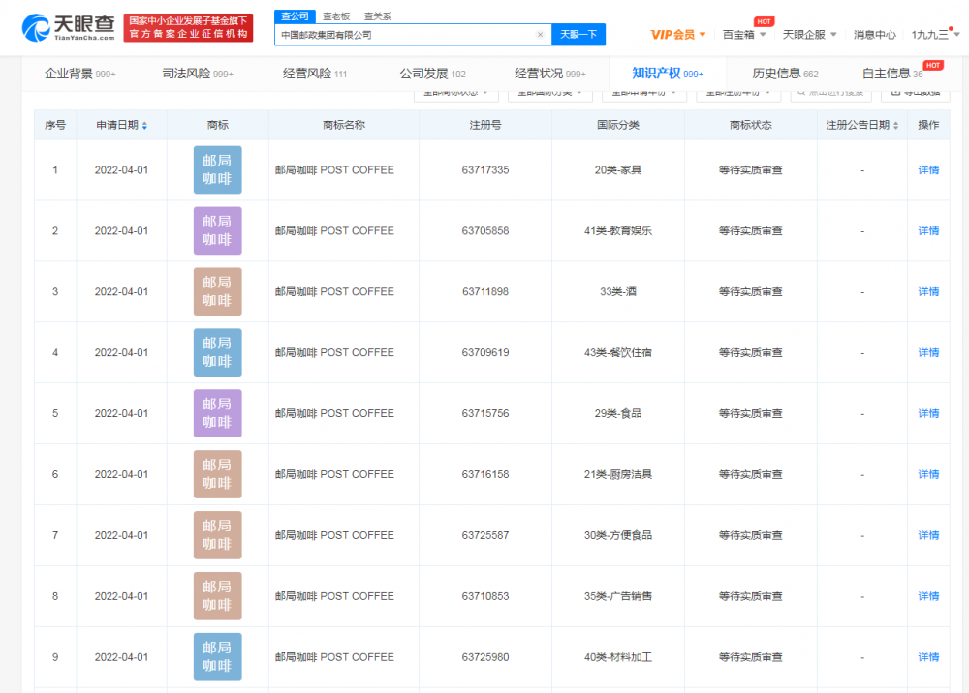
Task: Expand the 百宝箱 menu
Action: (744, 35)
